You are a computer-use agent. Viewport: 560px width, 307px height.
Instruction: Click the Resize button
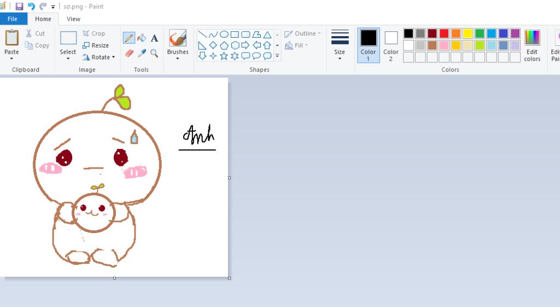(x=95, y=45)
